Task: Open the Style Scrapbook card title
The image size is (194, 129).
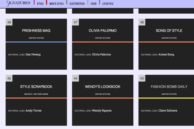Action: [36, 87]
